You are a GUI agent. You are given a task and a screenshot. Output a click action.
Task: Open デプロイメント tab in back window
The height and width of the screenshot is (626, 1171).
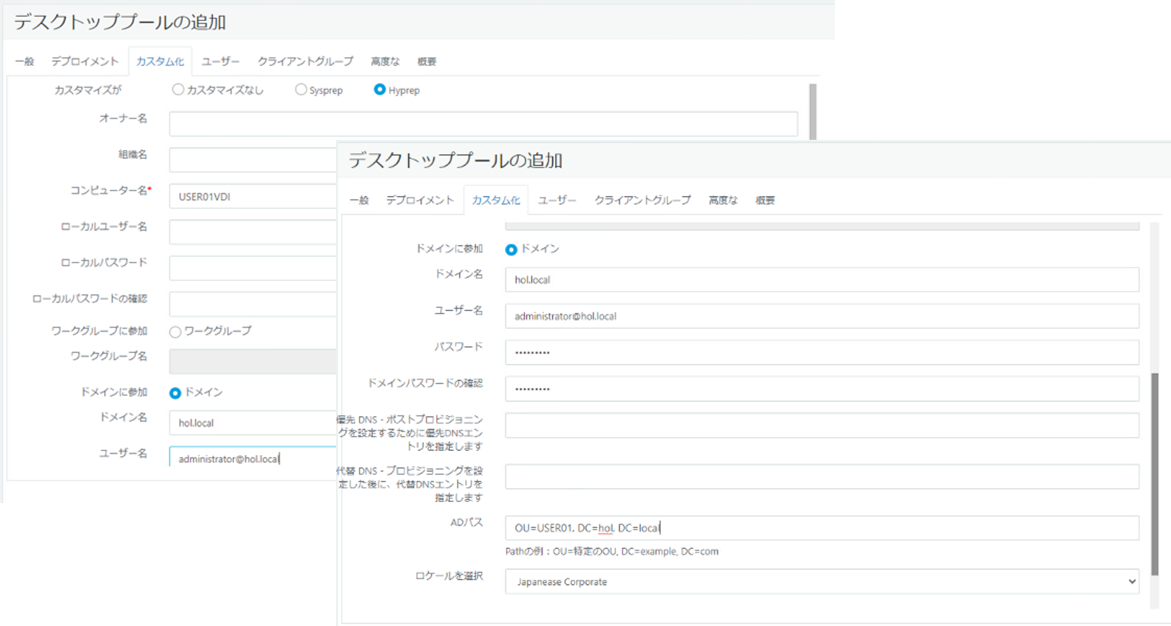85,61
